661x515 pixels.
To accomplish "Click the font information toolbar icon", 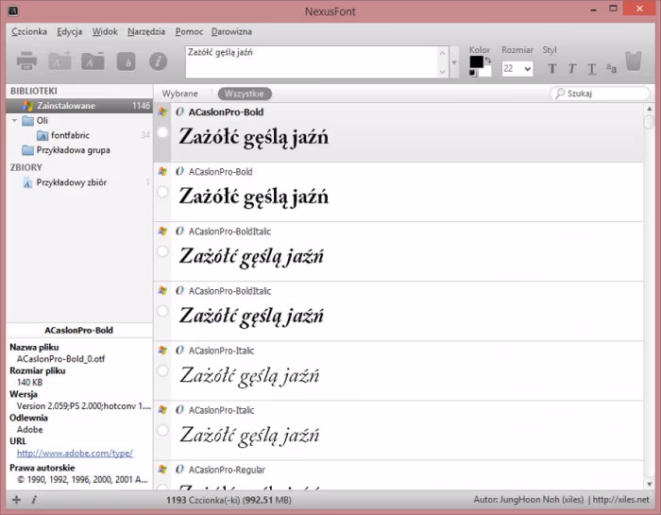I will (158, 61).
